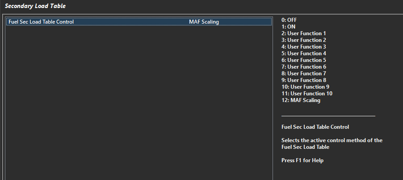Click the Secondary Load Table heading

pyautogui.click(x=35, y=6)
